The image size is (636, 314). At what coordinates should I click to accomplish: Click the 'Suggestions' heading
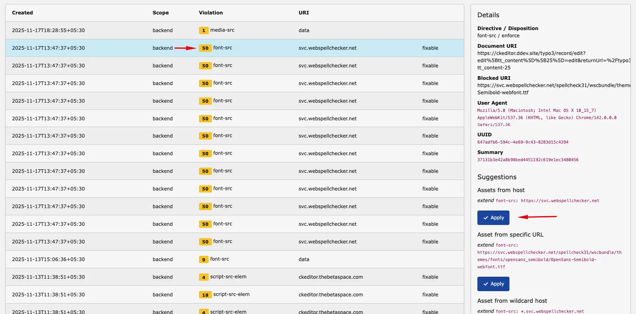[497, 177]
